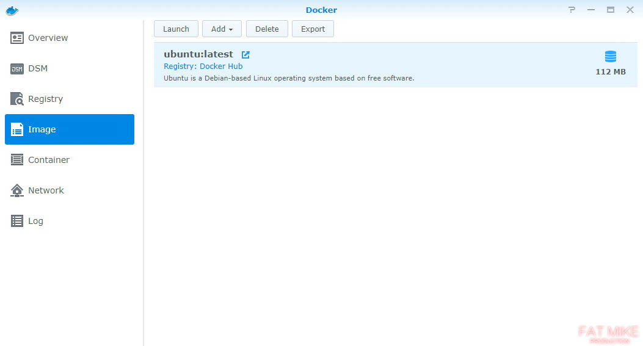
Task: Click the DSM sidebar icon
Action: pos(17,69)
